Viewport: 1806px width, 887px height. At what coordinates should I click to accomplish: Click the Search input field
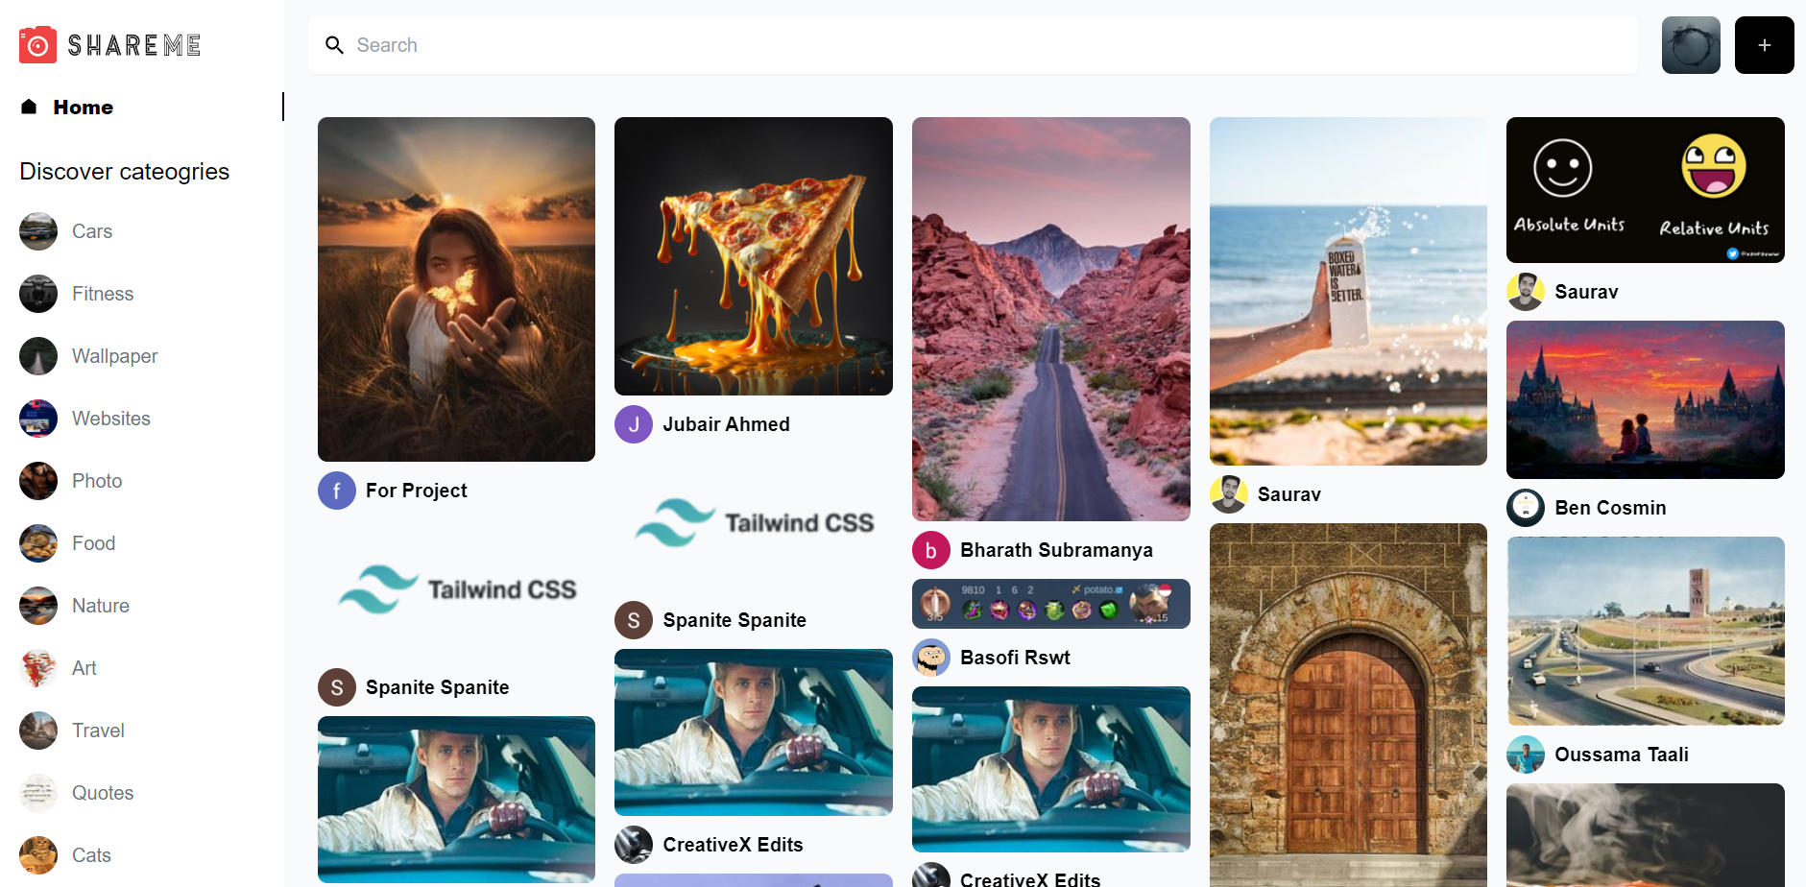coord(672,45)
